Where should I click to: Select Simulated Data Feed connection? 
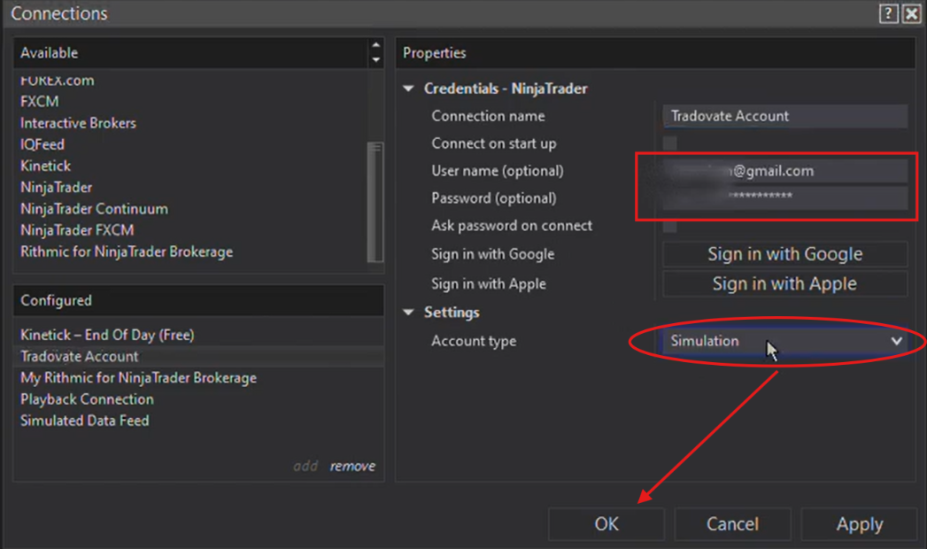click(x=84, y=421)
